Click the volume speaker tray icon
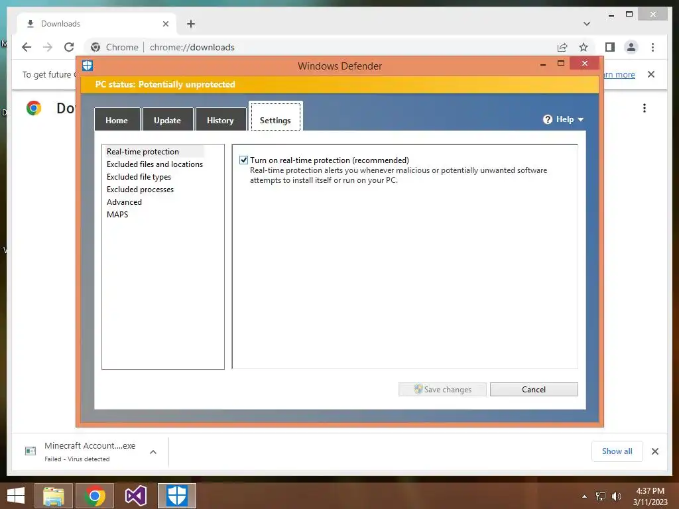Viewport: 679px width, 509px height. tap(616, 496)
